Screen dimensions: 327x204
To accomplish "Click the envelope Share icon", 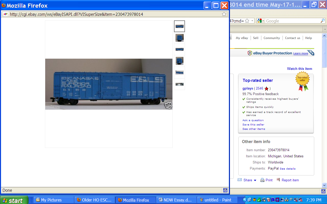I will (x=240, y=180).
